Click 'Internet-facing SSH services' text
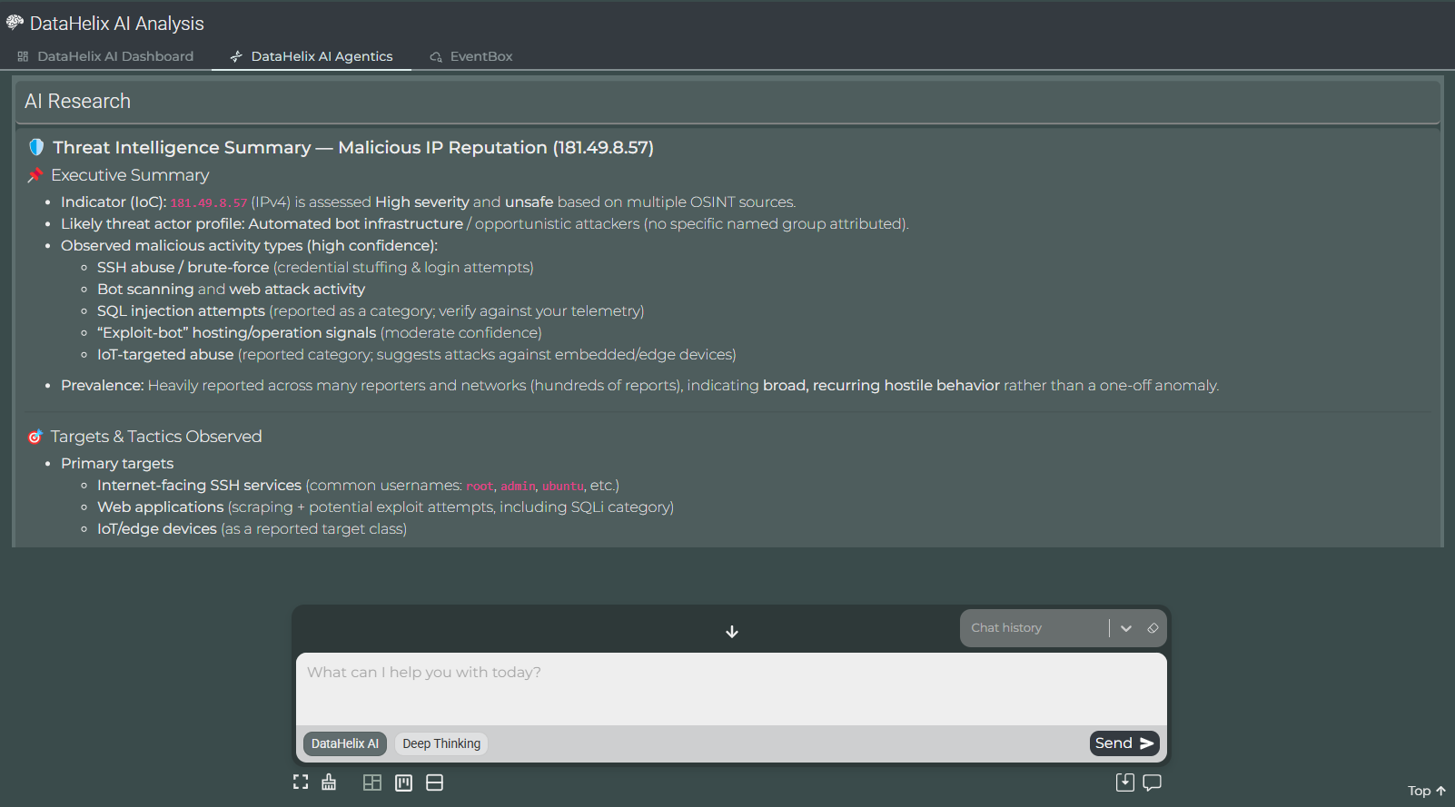Viewport: 1455px width, 807px height. pyautogui.click(x=199, y=486)
